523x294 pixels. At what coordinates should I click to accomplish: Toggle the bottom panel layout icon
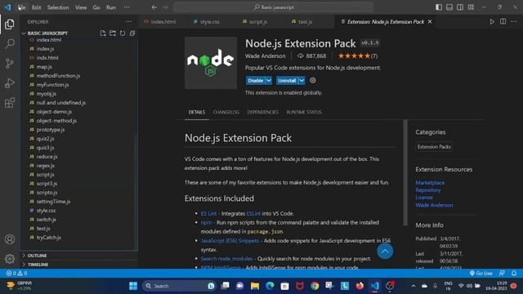coord(449,7)
